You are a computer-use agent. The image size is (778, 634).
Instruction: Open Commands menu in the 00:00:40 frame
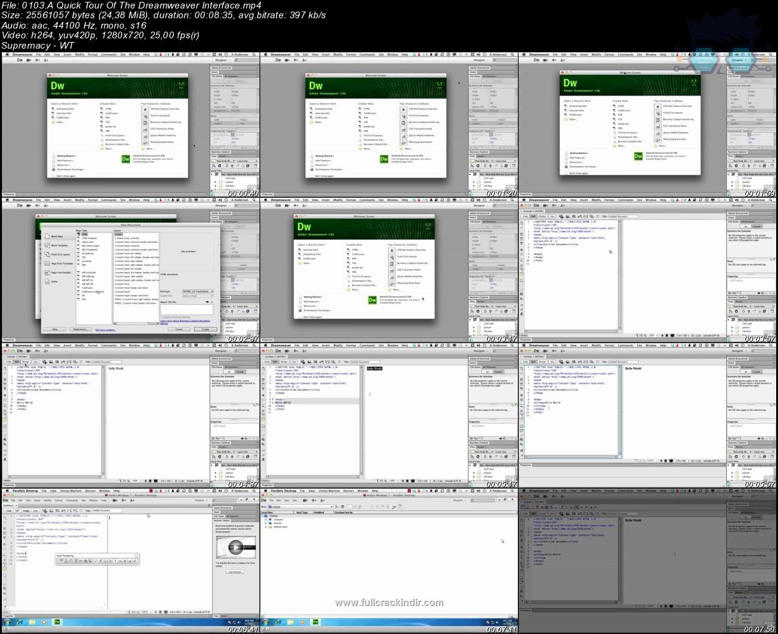coord(109,55)
